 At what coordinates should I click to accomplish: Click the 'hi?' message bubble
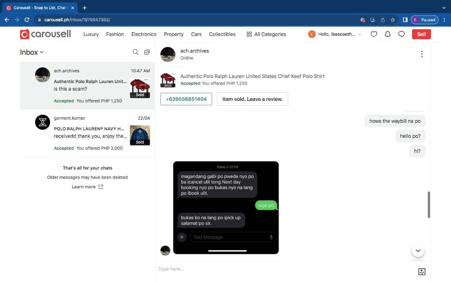pyautogui.click(x=417, y=151)
